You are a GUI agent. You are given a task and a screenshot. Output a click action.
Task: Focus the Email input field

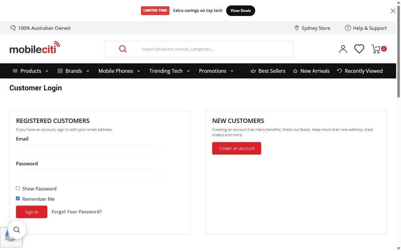pos(88,151)
